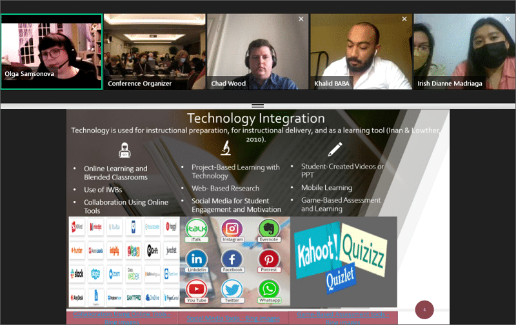
Task: Click the Project-Based Learning with Technology bullet
Action: (x=235, y=171)
